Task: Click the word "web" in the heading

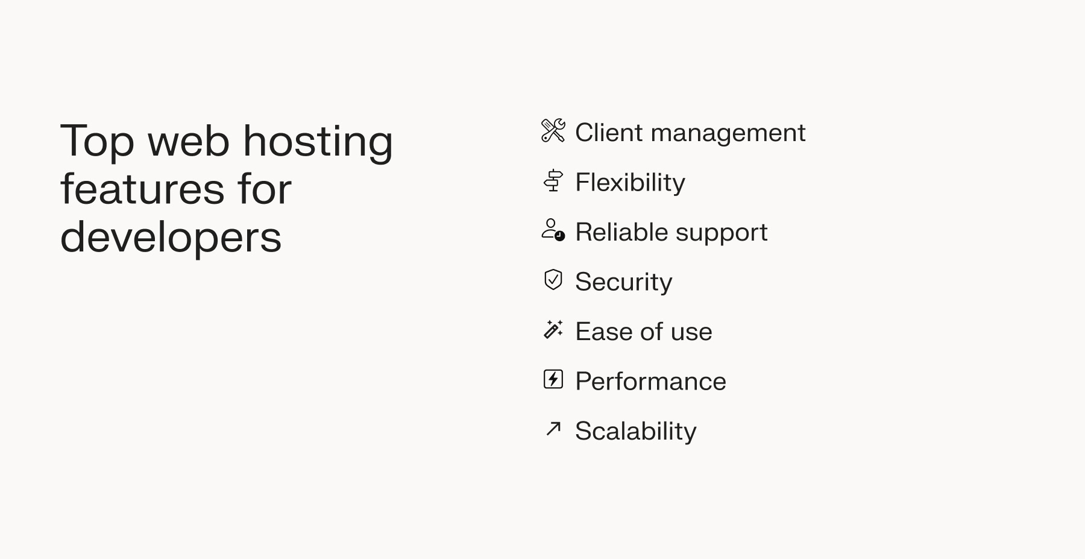Action: [x=189, y=142]
